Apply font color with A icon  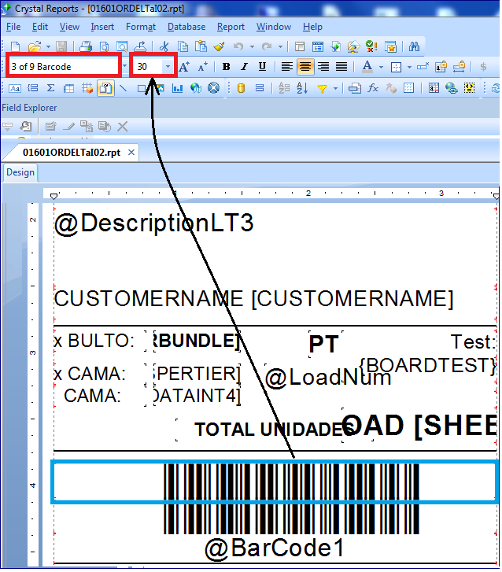(x=367, y=66)
